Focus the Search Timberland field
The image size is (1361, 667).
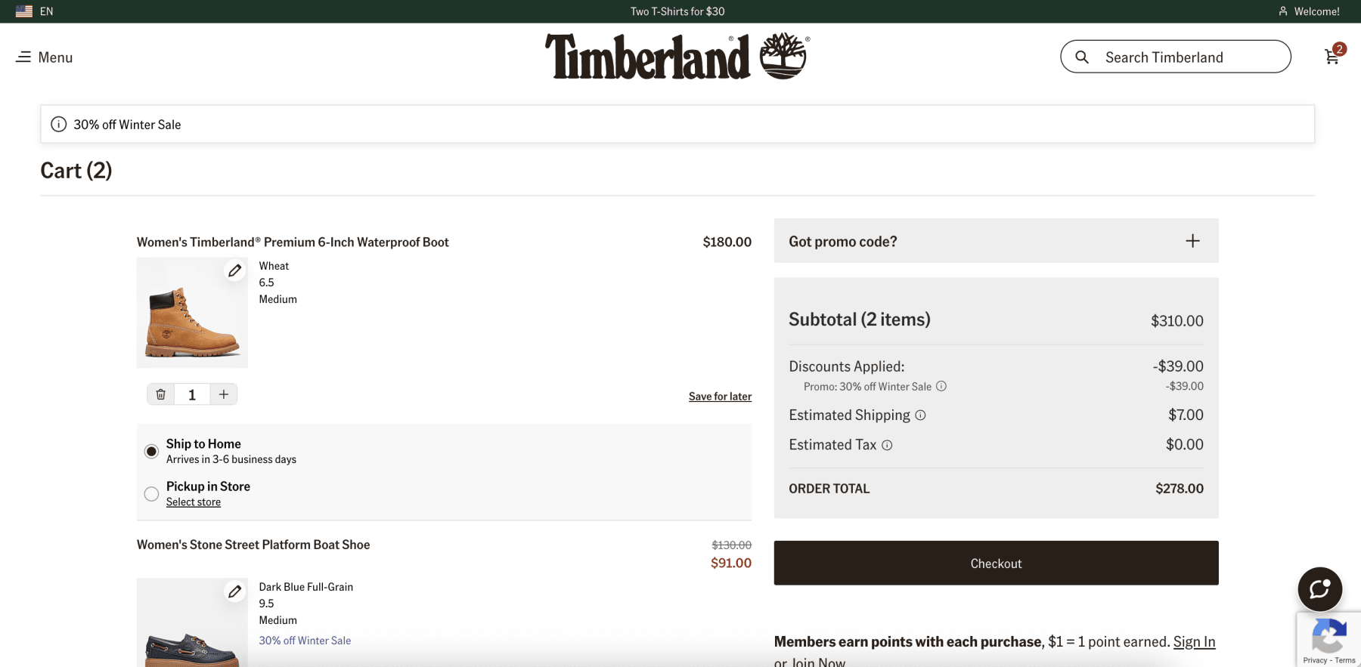pos(1176,57)
